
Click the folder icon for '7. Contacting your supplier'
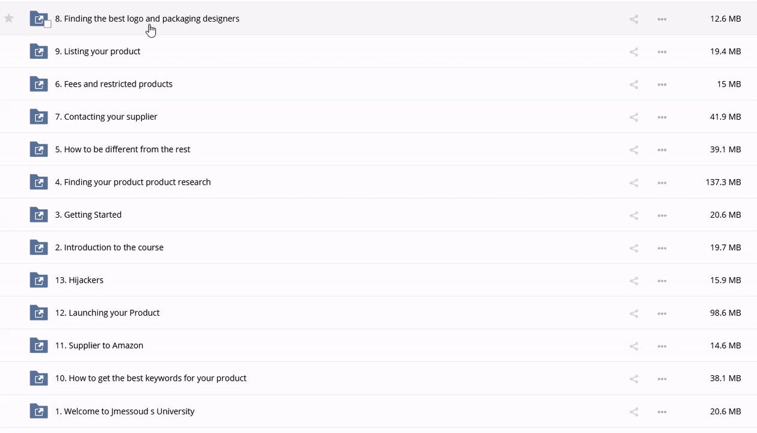click(x=39, y=117)
